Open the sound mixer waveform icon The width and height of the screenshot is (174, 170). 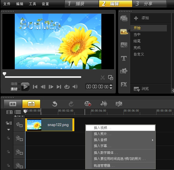[x=104, y=104]
